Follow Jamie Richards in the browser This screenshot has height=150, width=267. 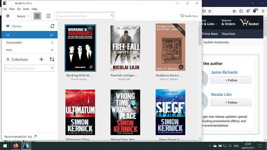tap(231, 80)
